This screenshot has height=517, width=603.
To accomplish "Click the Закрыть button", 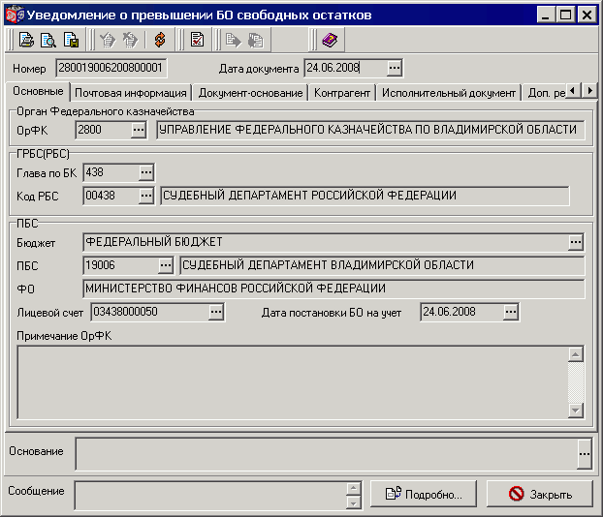I will (x=540, y=494).
